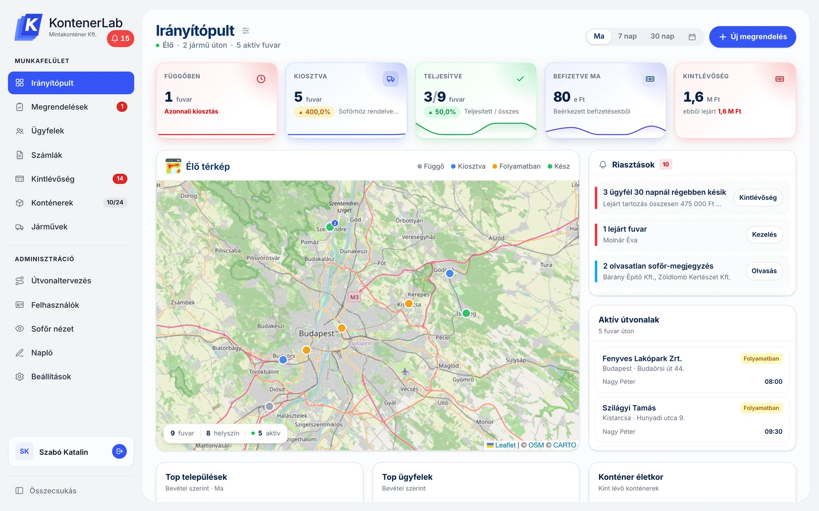Click the Riasztások count badge 10
Viewport: 819px width, 511px height.
coord(665,165)
